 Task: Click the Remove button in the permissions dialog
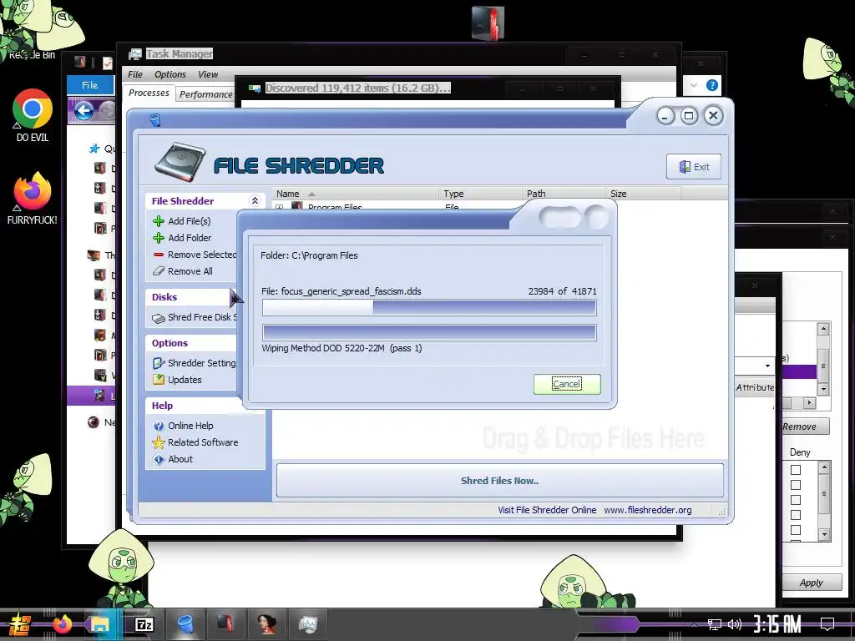[805, 426]
